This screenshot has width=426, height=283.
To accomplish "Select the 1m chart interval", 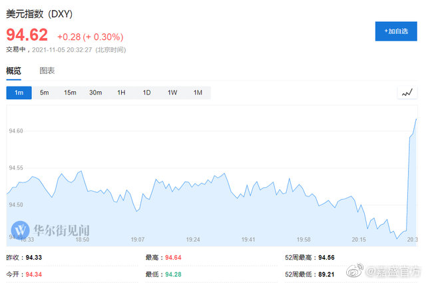I will pos(19,93).
